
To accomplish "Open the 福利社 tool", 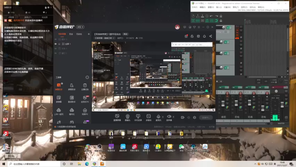I will tap(71, 112).
